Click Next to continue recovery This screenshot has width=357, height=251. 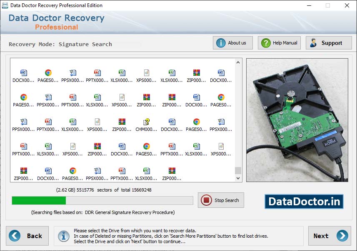[x=330, y=236]
